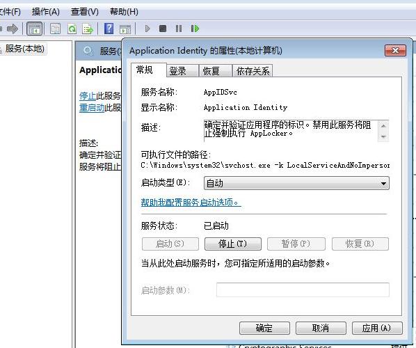The image size is (416, 348).
Task: Switch to the 登录 tab
Action: [x=182, y=71]
